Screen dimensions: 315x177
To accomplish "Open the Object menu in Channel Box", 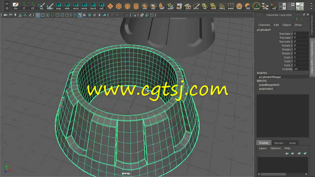I will click(287, 25).
